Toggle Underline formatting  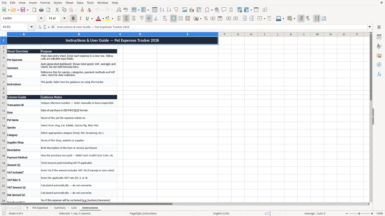tap(87, 19)
